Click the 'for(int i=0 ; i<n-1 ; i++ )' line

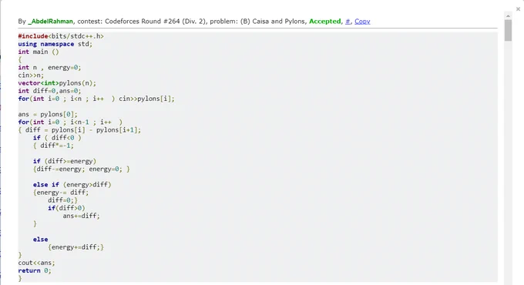coord(70,122)
